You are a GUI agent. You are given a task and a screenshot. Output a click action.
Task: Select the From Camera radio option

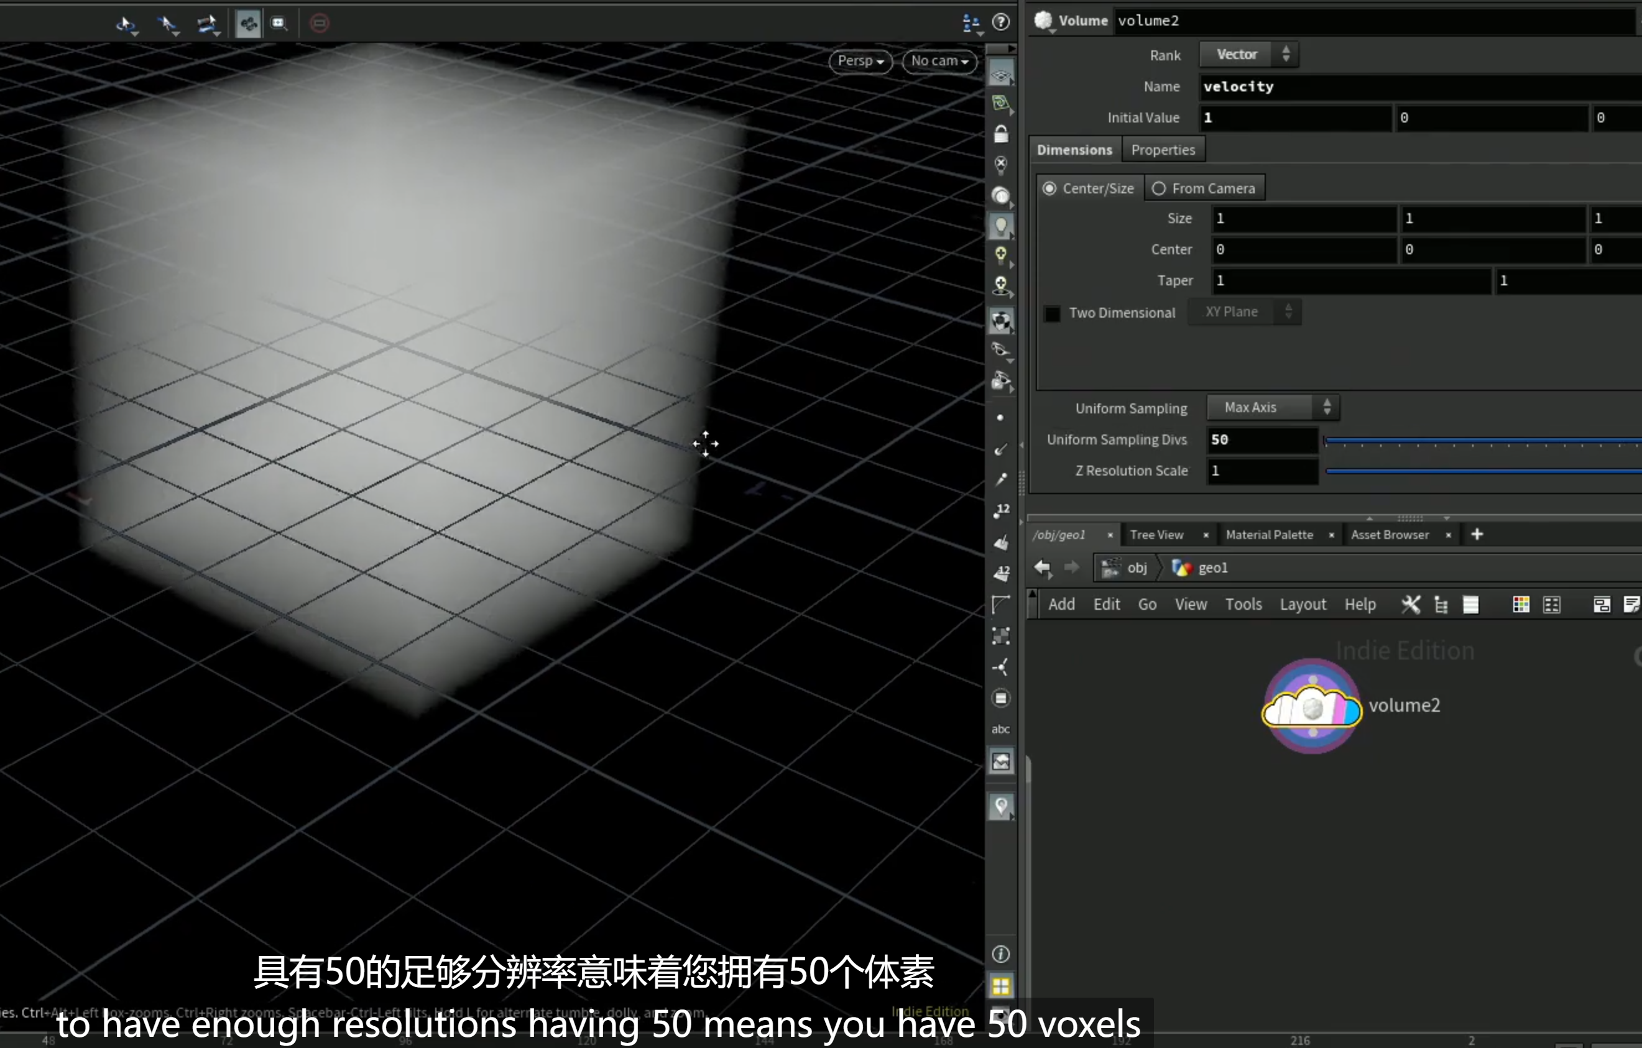pos(1158,188)
